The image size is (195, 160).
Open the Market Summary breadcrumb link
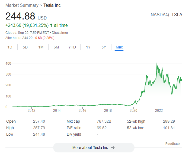click(22, 5)
